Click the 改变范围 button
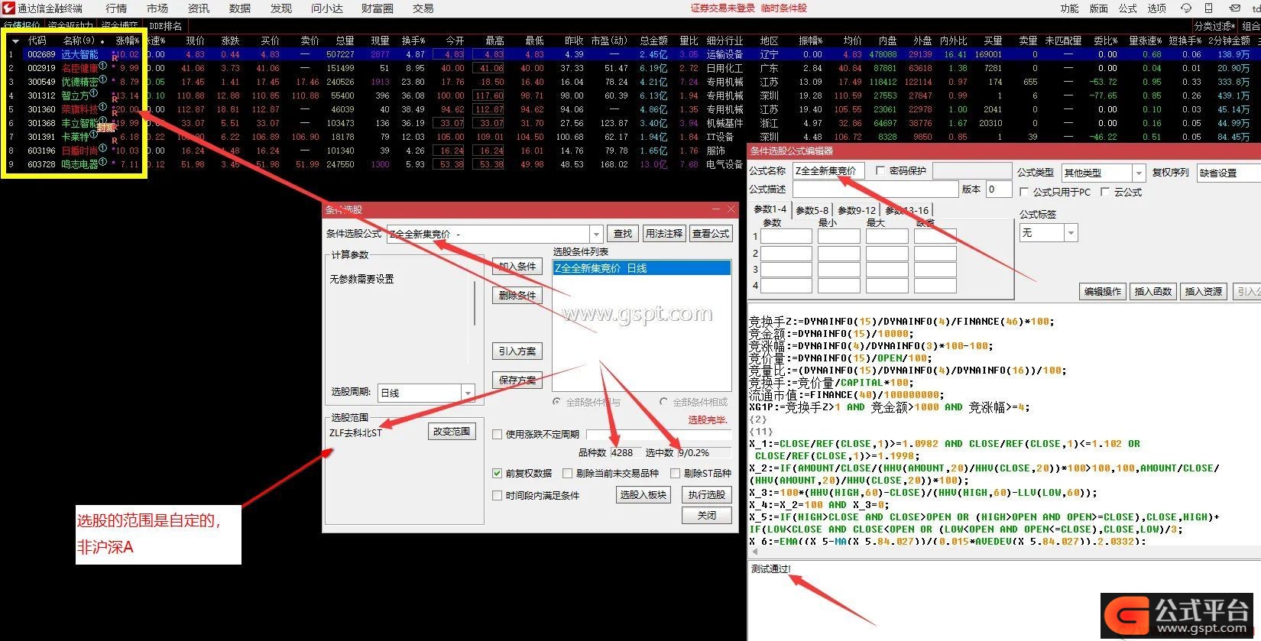1261x641 pixels. click(452, 432)
